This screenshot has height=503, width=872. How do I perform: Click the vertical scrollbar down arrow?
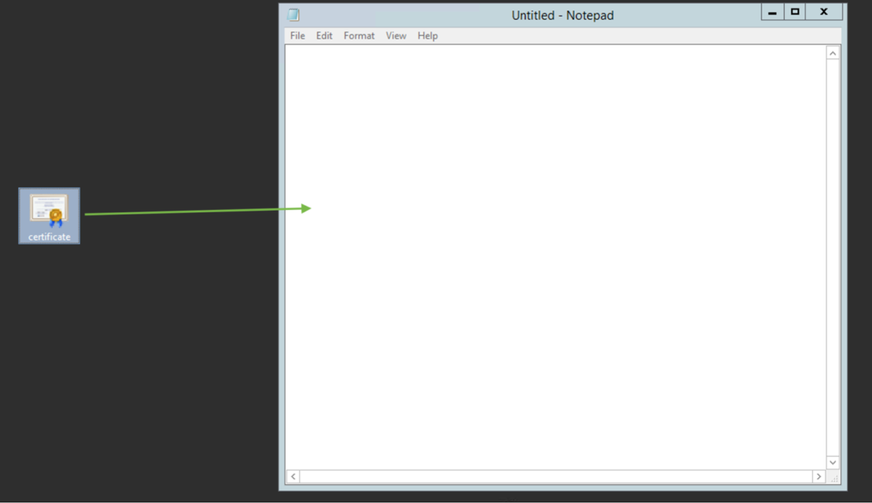[x=833, y=462]
